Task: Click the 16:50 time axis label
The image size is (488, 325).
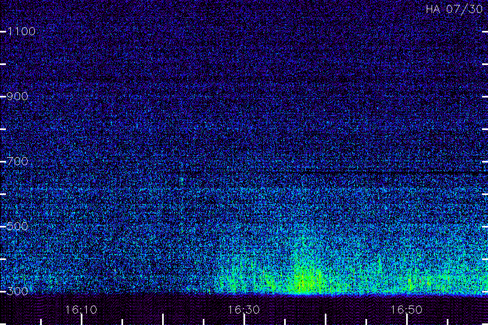Action: pos(407,310)
